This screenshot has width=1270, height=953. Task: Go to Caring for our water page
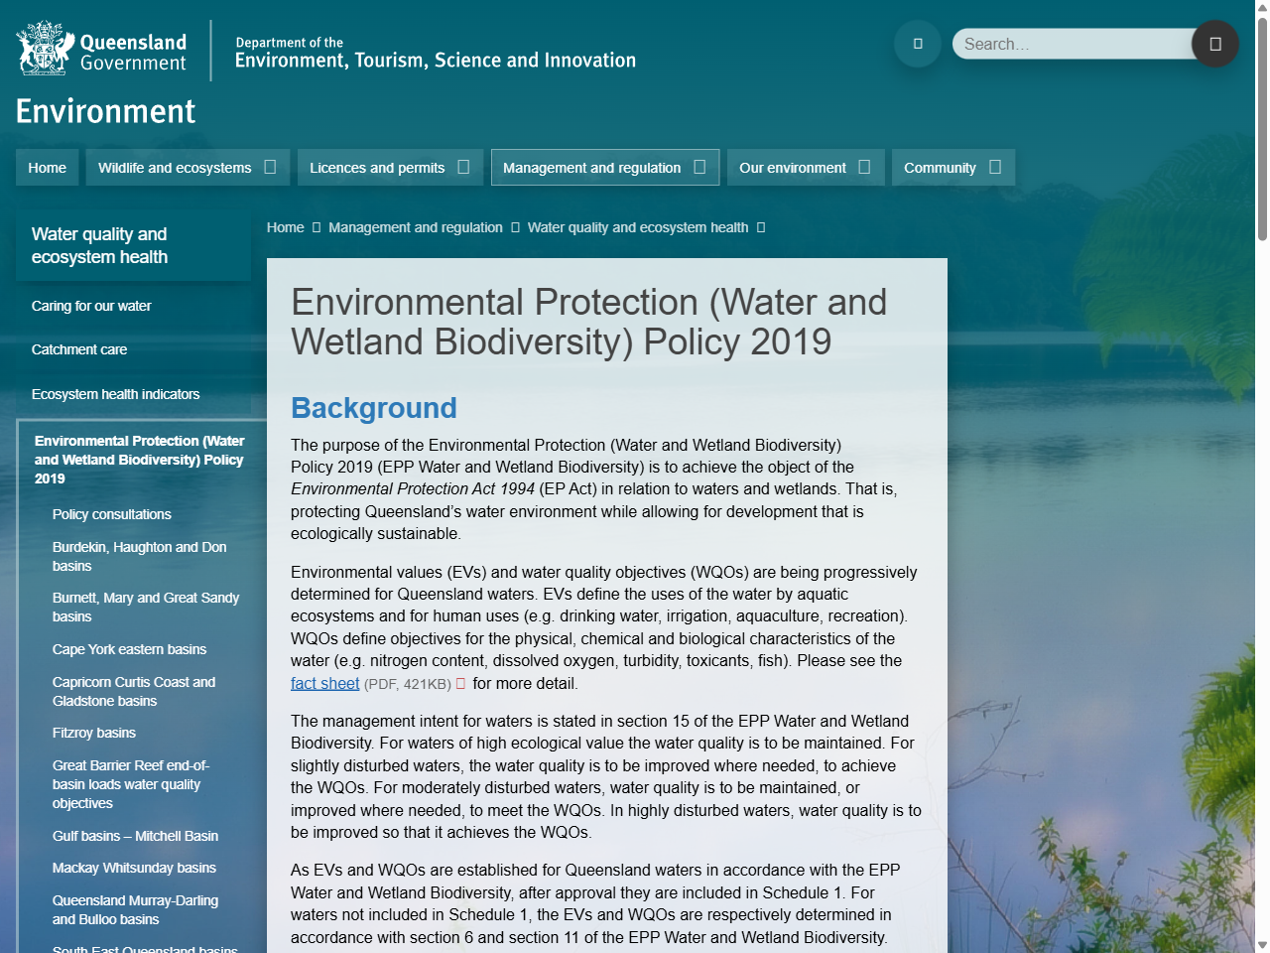(91, 306)
